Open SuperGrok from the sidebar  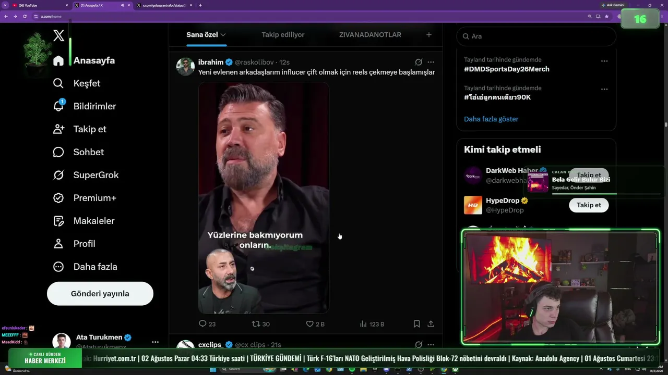pyautogui.click(x=86, y=175)
